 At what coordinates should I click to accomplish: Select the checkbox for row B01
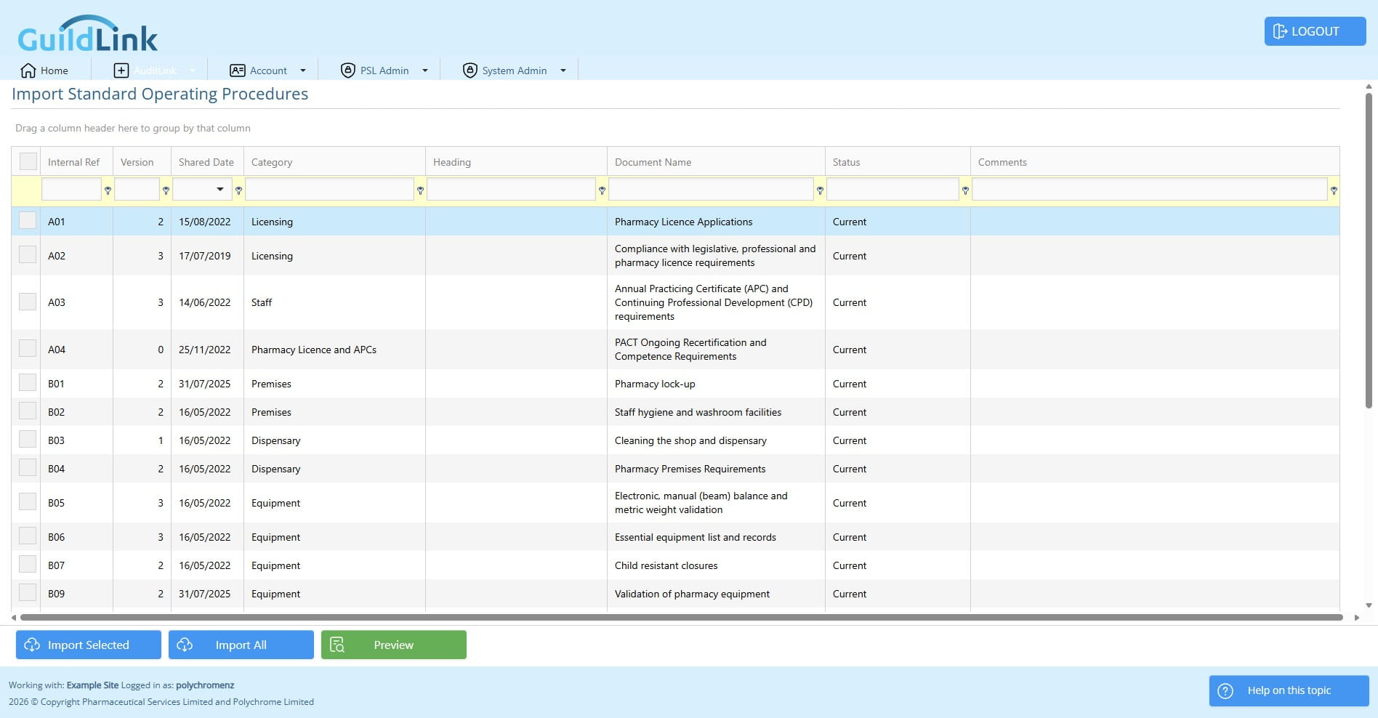pos(28,382)
